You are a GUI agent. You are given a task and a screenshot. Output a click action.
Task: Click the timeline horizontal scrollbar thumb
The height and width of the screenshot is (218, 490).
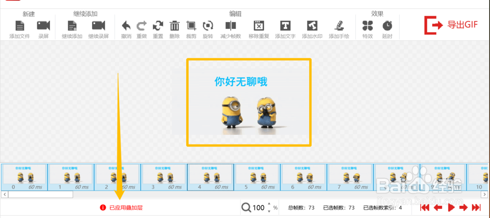[x=40, y=194]
